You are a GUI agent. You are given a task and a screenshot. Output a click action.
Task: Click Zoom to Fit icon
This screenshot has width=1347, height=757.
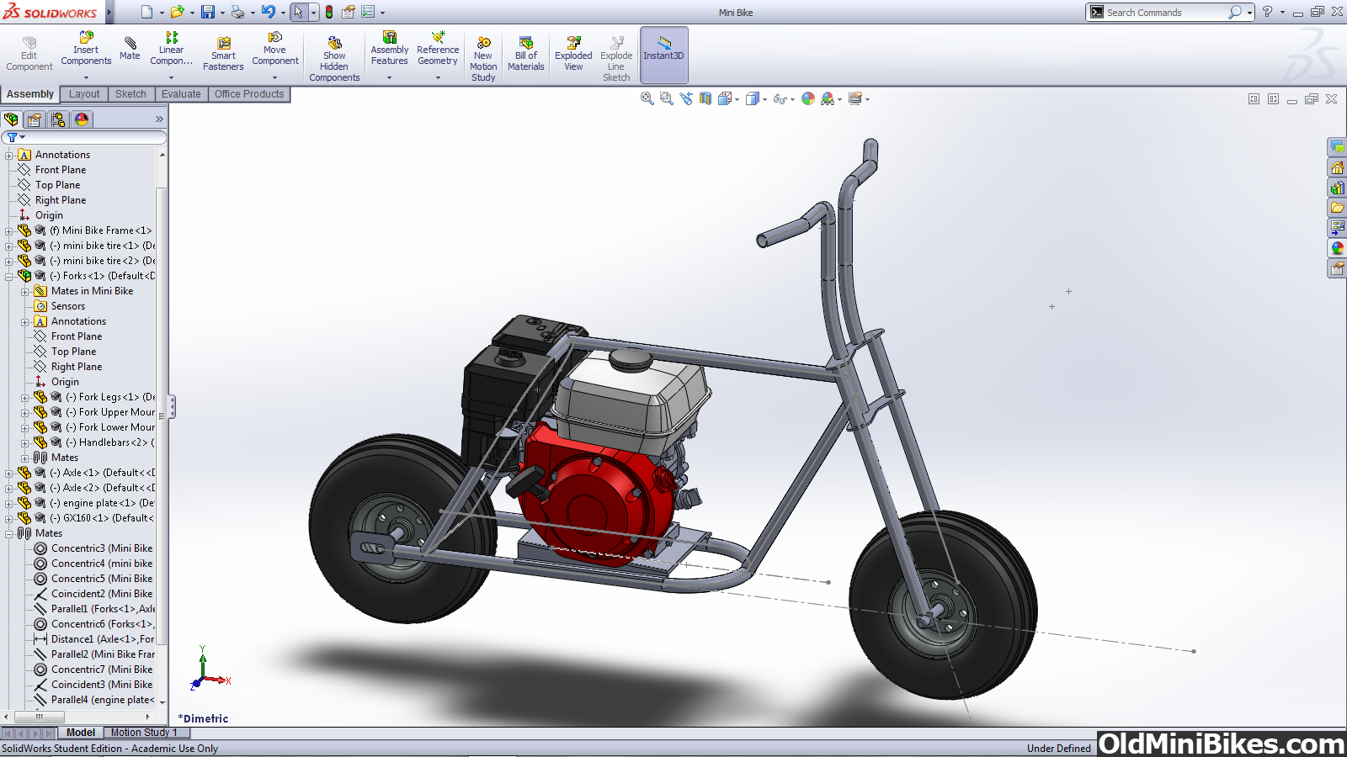pyautogui.click(x=647, y=98)
